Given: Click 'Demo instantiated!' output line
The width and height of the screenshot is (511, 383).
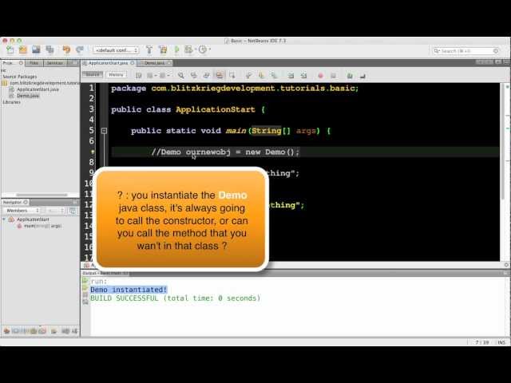Looking at the screenshot, I should (129, 290).
